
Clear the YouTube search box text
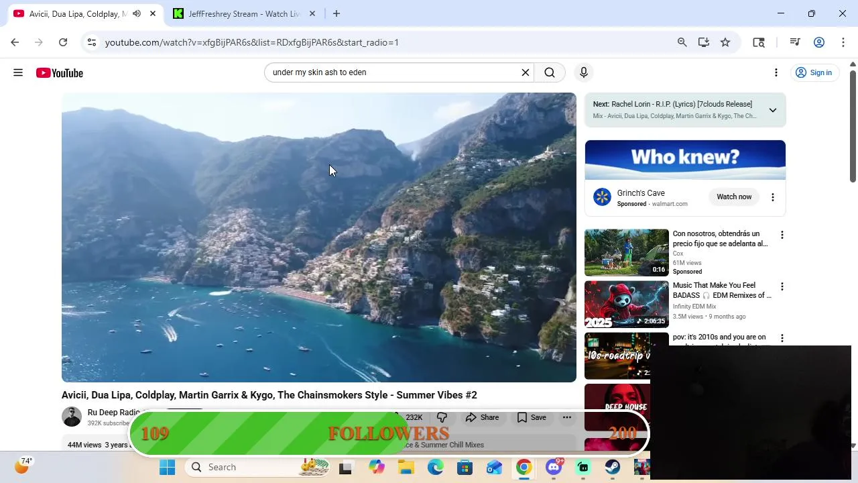[526, 72]
